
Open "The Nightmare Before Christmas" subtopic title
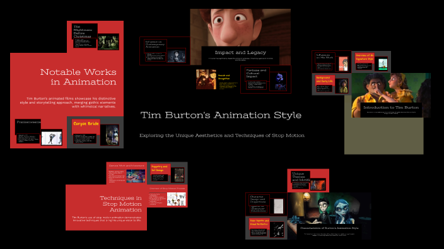click(83, 31)
